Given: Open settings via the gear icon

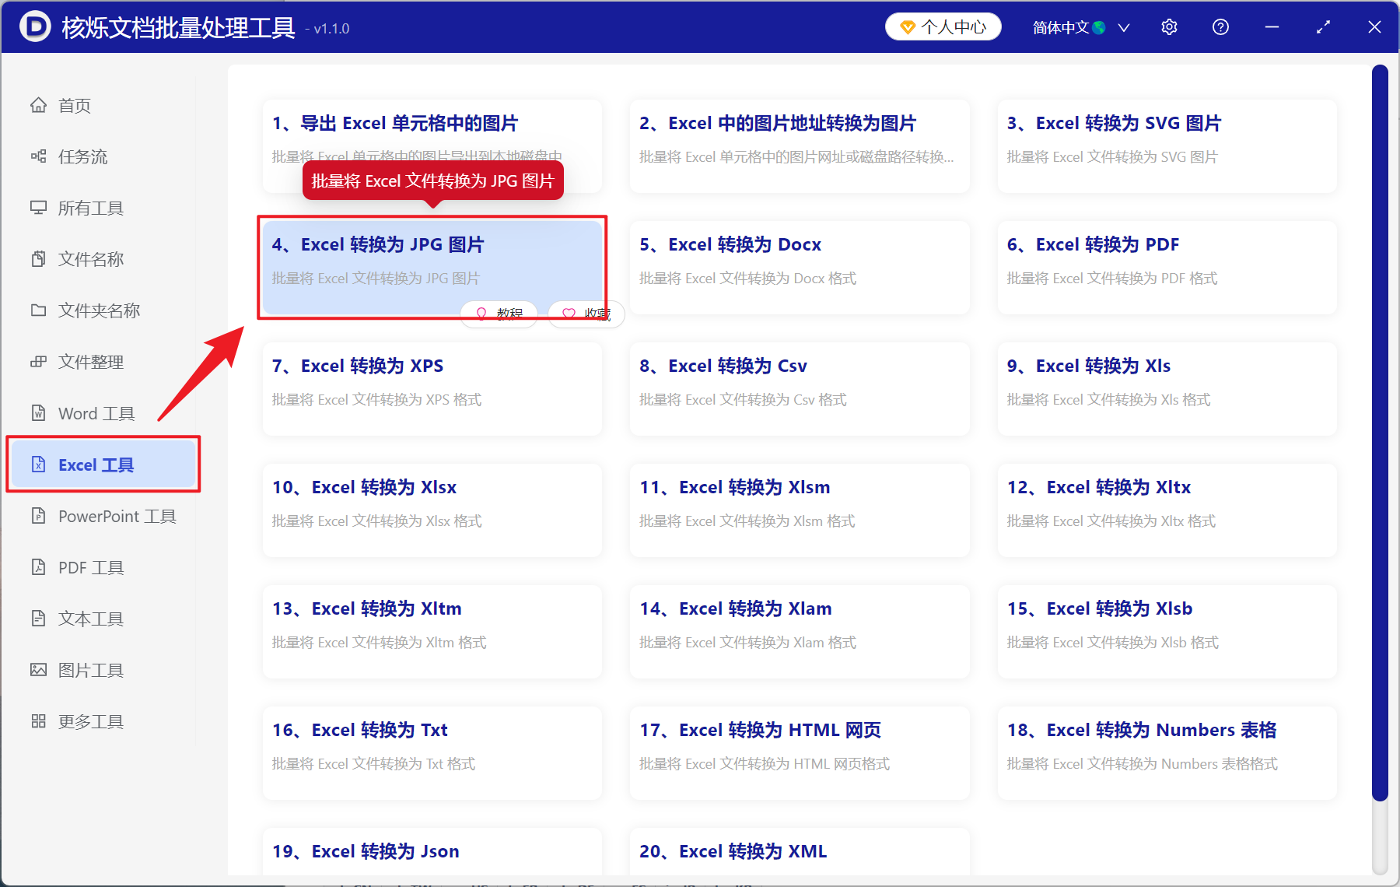Looking at the screenshot, I should 1169,27.
